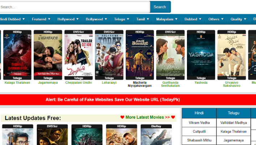Click Gurthunda Seethakalam title link
The height and width of the screenshot is (145, 256).
pyautogui.click(x=170, y=84)
